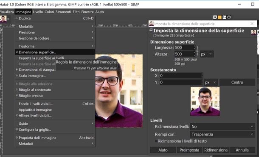Screen dimensions: 259x157
Task: Click the Ritaglia al contenuto entry icon
Action: pos(17,90)
